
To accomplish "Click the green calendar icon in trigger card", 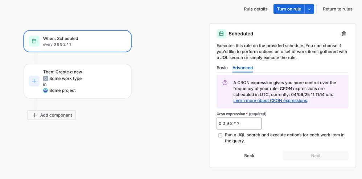I will click(x=34, y=41).
